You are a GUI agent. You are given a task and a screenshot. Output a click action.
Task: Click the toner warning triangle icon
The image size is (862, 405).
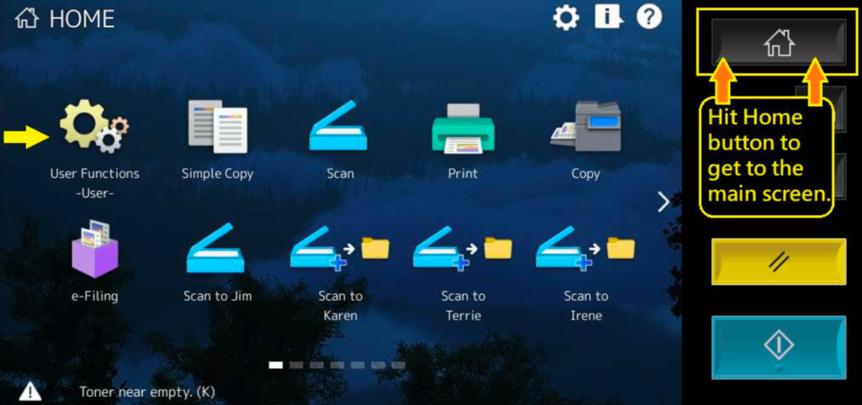tap(31, 392)
